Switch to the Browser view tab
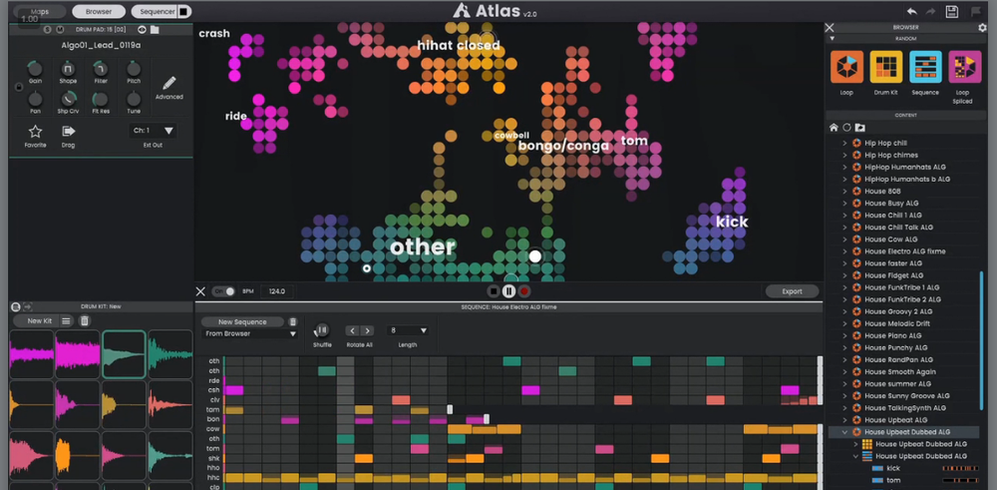The width and height of the screenshot is (997, 490). coord(99,11)
